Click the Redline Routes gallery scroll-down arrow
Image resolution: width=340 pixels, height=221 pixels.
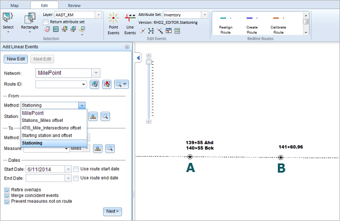pyautogui.click(x=306, y=32)
